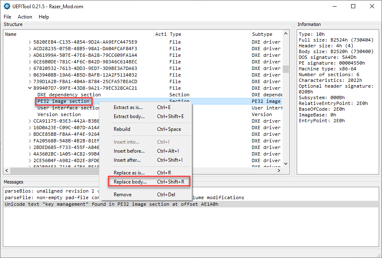Open the File menu

tap(7, 17)
